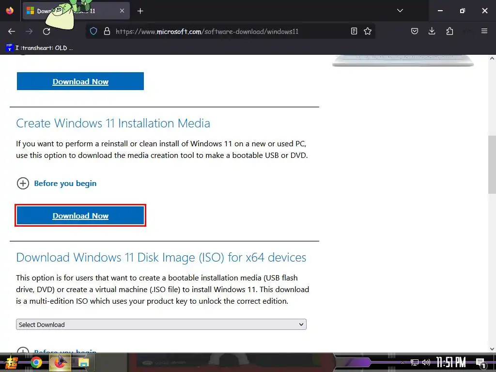Go back to previous page
Image resolution: width=496 pixels, height=372 pixels.
[x=12, y=31]
